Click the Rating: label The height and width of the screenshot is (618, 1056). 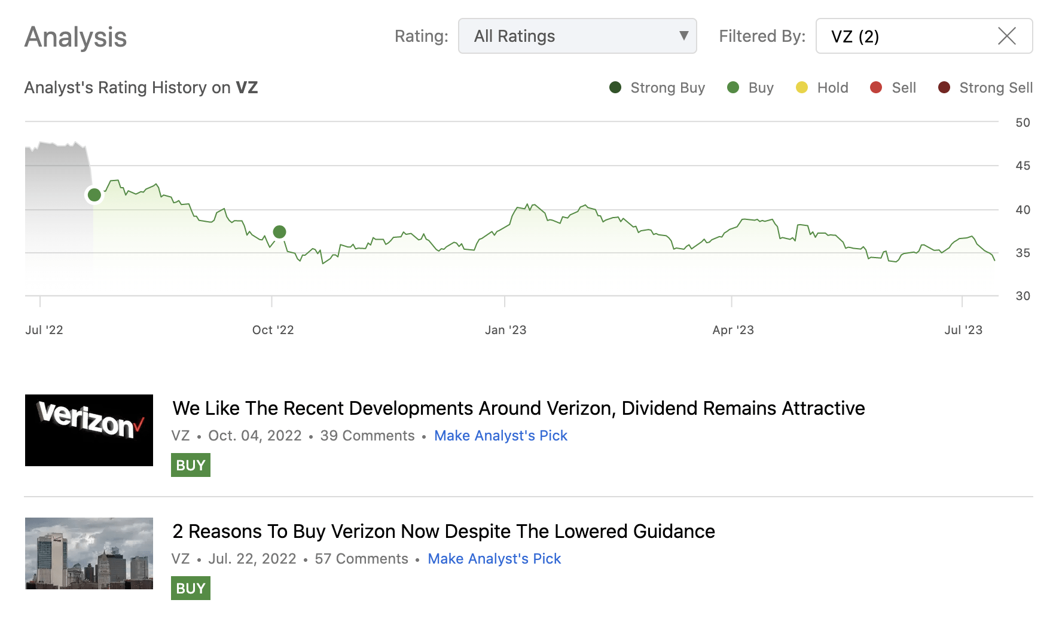[x=422, y=36]
